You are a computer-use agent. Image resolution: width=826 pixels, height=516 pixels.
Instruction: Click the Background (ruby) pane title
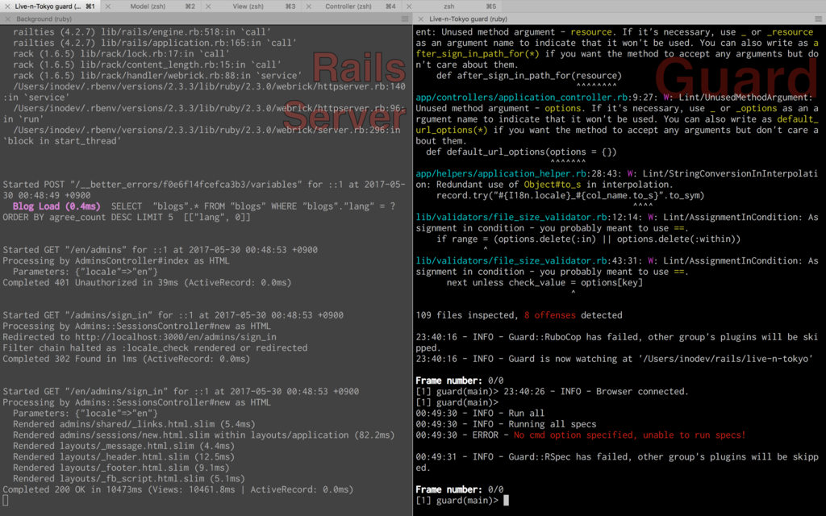pos(44,19)
